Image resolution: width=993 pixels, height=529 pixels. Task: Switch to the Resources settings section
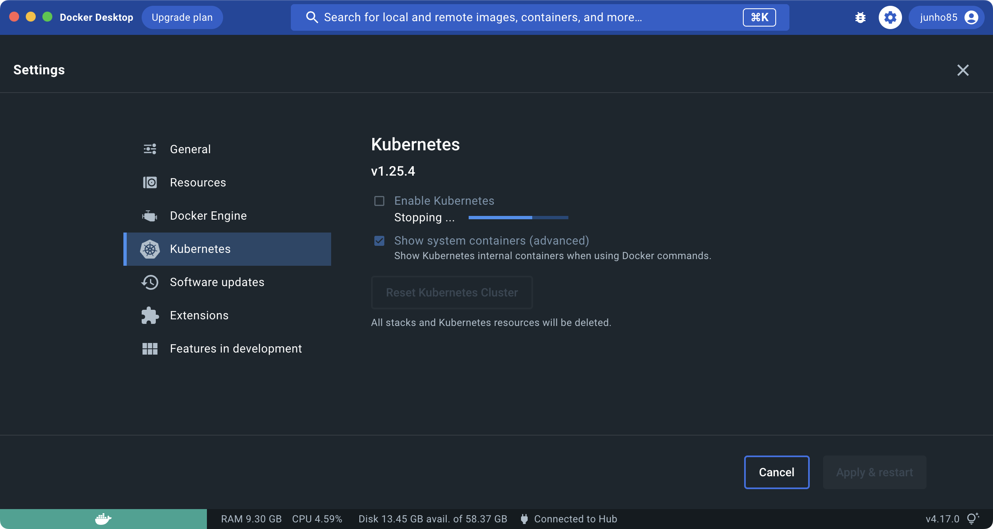point(198,183)
